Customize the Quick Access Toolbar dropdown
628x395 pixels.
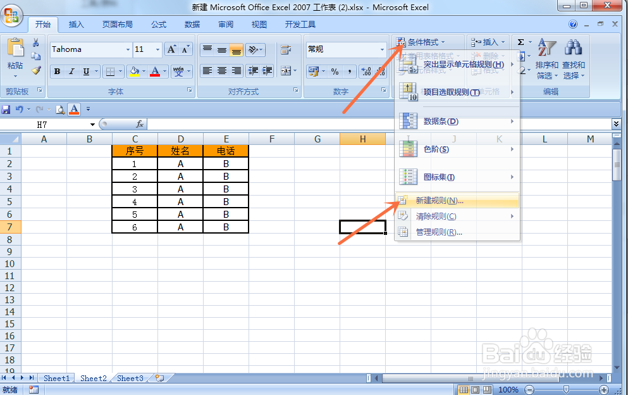coord(88,109)
